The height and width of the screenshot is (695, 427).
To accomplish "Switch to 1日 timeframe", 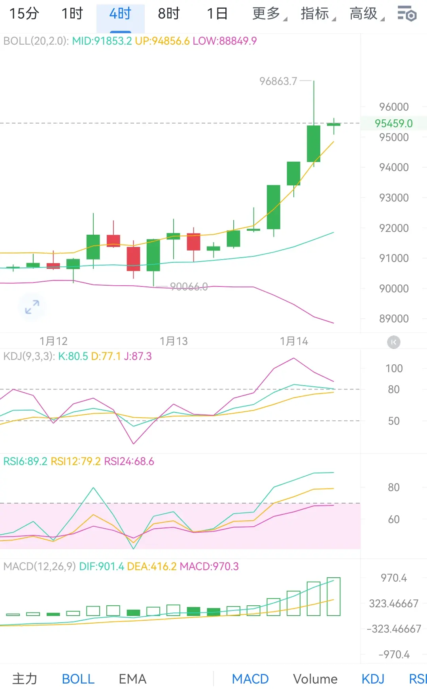I will [217, 14].
